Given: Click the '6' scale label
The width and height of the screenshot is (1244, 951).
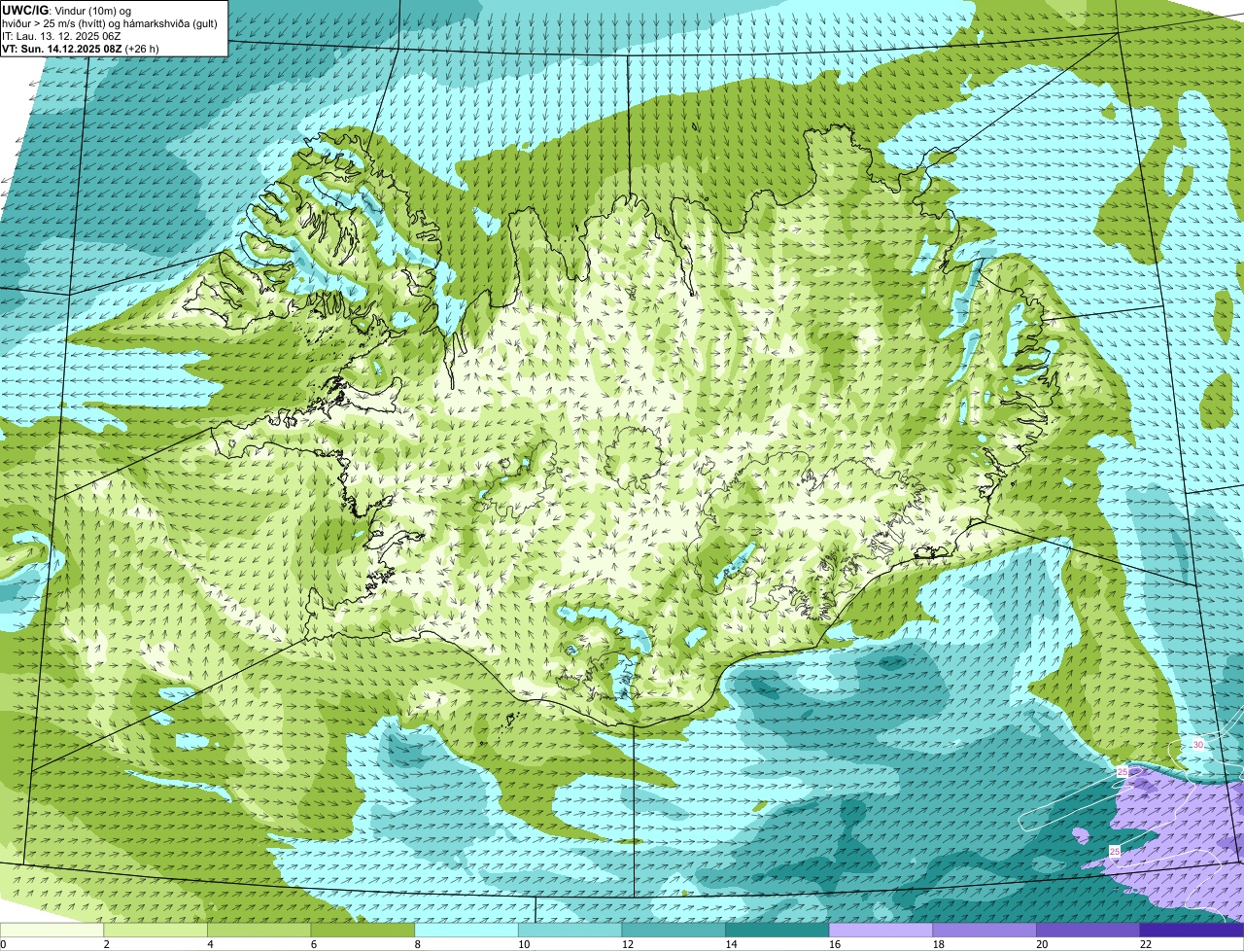Looking at the screenshot, I should (313, 944).
